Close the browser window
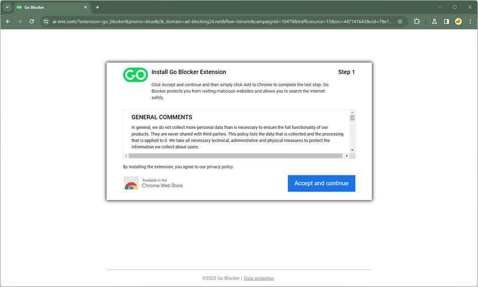478x287 pixels. pyautogui.click(x=470, y=7)
